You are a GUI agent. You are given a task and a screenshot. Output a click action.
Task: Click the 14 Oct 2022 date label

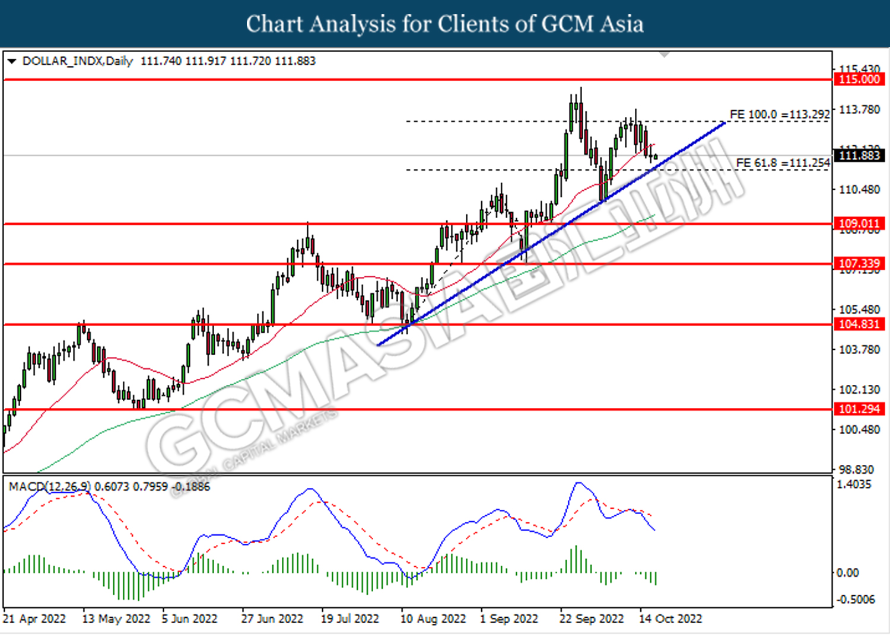pos(670,619)
